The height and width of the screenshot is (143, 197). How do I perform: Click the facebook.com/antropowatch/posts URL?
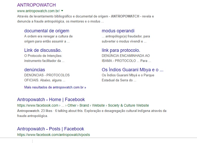(53, 135)
